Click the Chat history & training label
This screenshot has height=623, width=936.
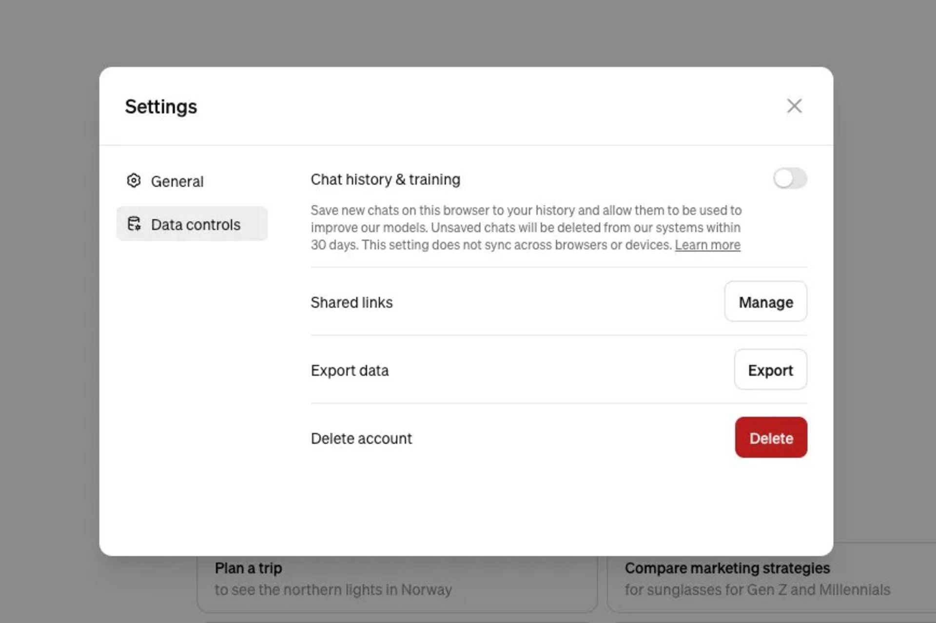coord(385,179)
